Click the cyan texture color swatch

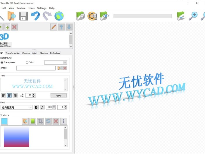(4, 121)
